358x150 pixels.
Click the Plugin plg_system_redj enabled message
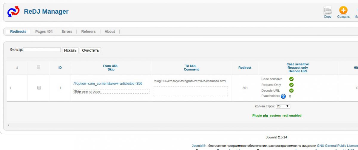[277, 116]
